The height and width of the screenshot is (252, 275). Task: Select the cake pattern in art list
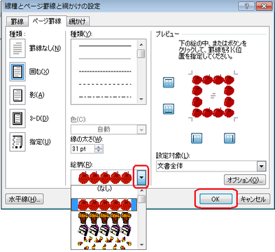coord(104,218)
